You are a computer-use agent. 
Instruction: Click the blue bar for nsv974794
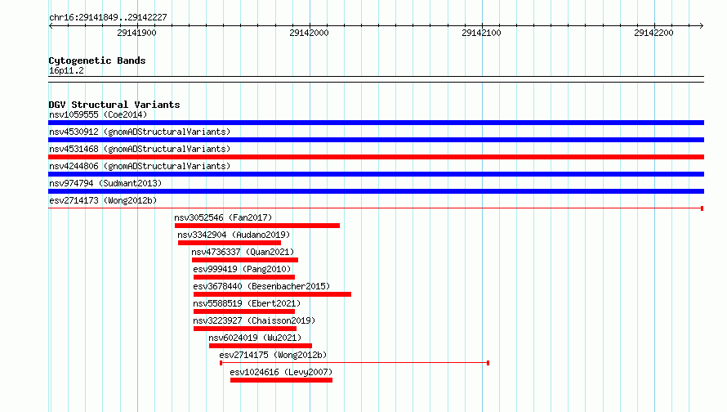coord(376,191)
